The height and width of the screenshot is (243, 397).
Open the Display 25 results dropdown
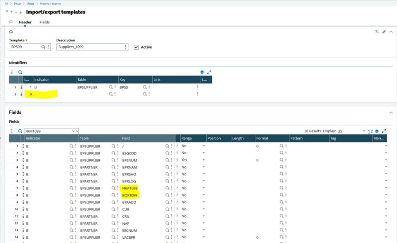[363, 131]
